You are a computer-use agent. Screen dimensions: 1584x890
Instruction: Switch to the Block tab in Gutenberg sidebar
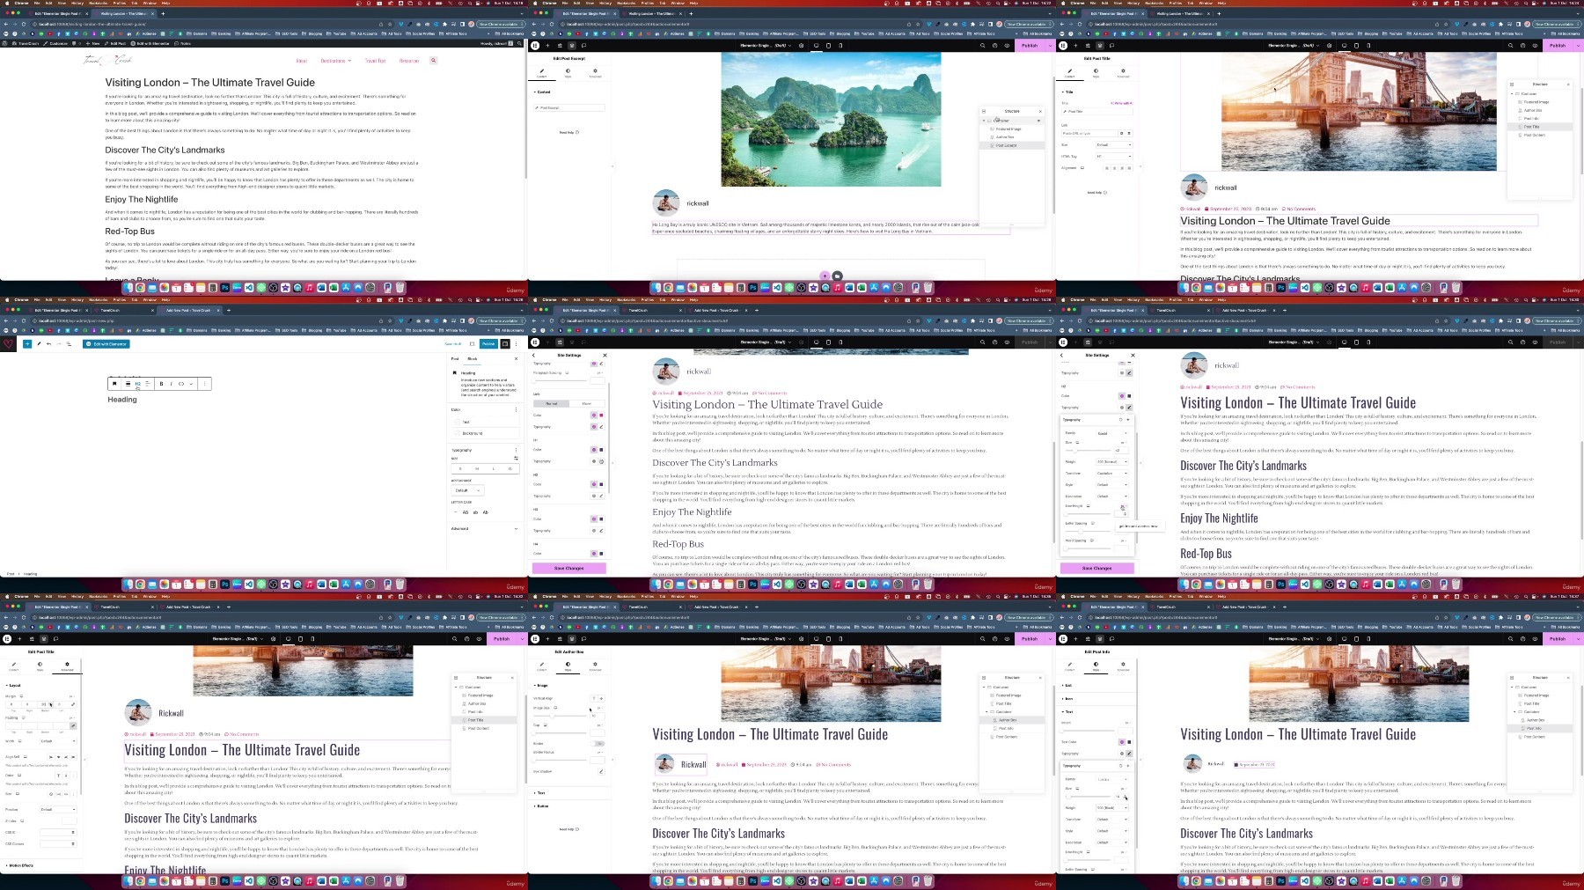tap(473, 358)
